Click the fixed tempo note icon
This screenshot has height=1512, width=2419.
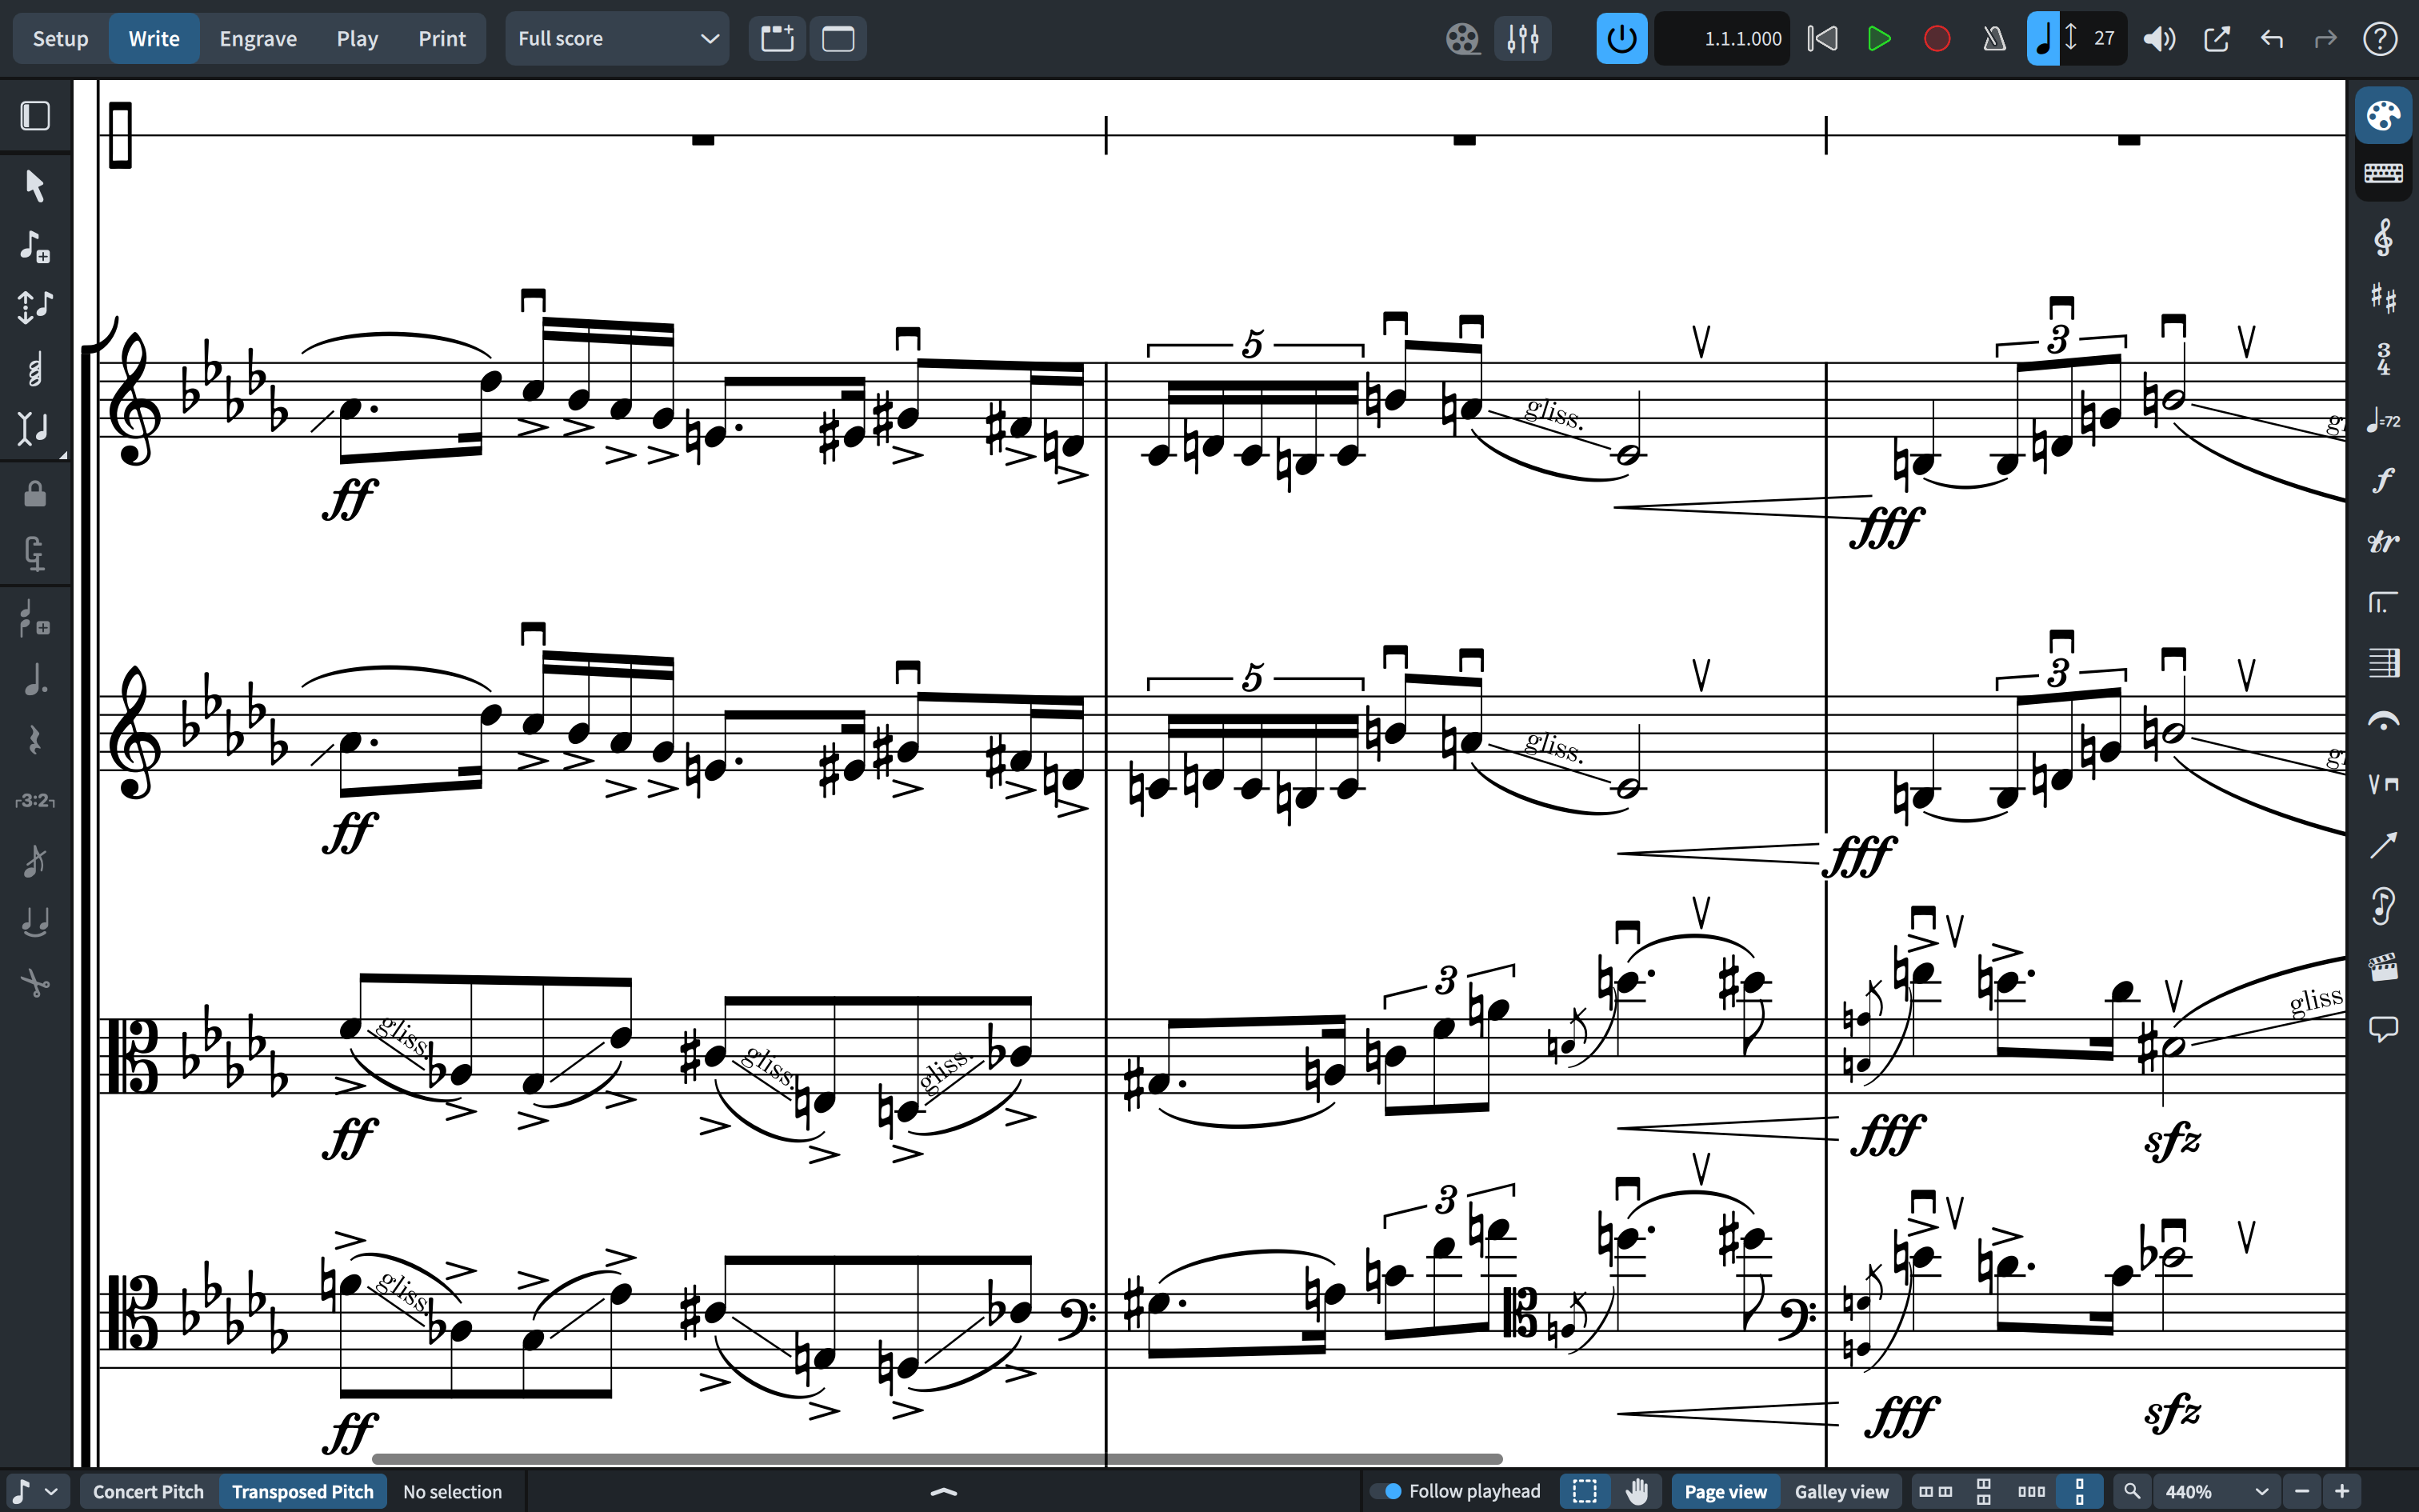click(x=2043, y=38)
